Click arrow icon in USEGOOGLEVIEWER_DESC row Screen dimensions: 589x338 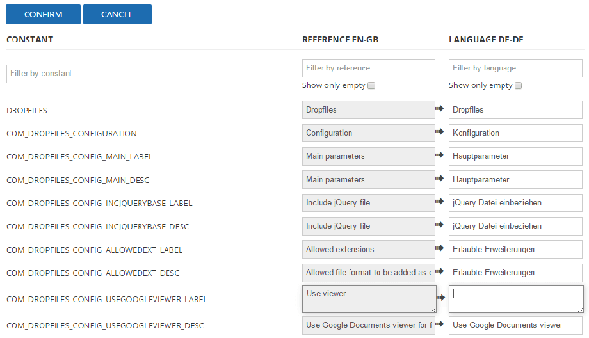point(440,324)
